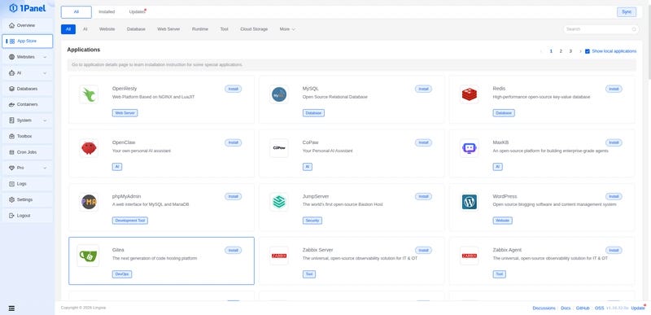651x315 pixels.
Task: Click the Cron Jobs sidebar icon
Action: pyautogui.click(x=11, y=152)
